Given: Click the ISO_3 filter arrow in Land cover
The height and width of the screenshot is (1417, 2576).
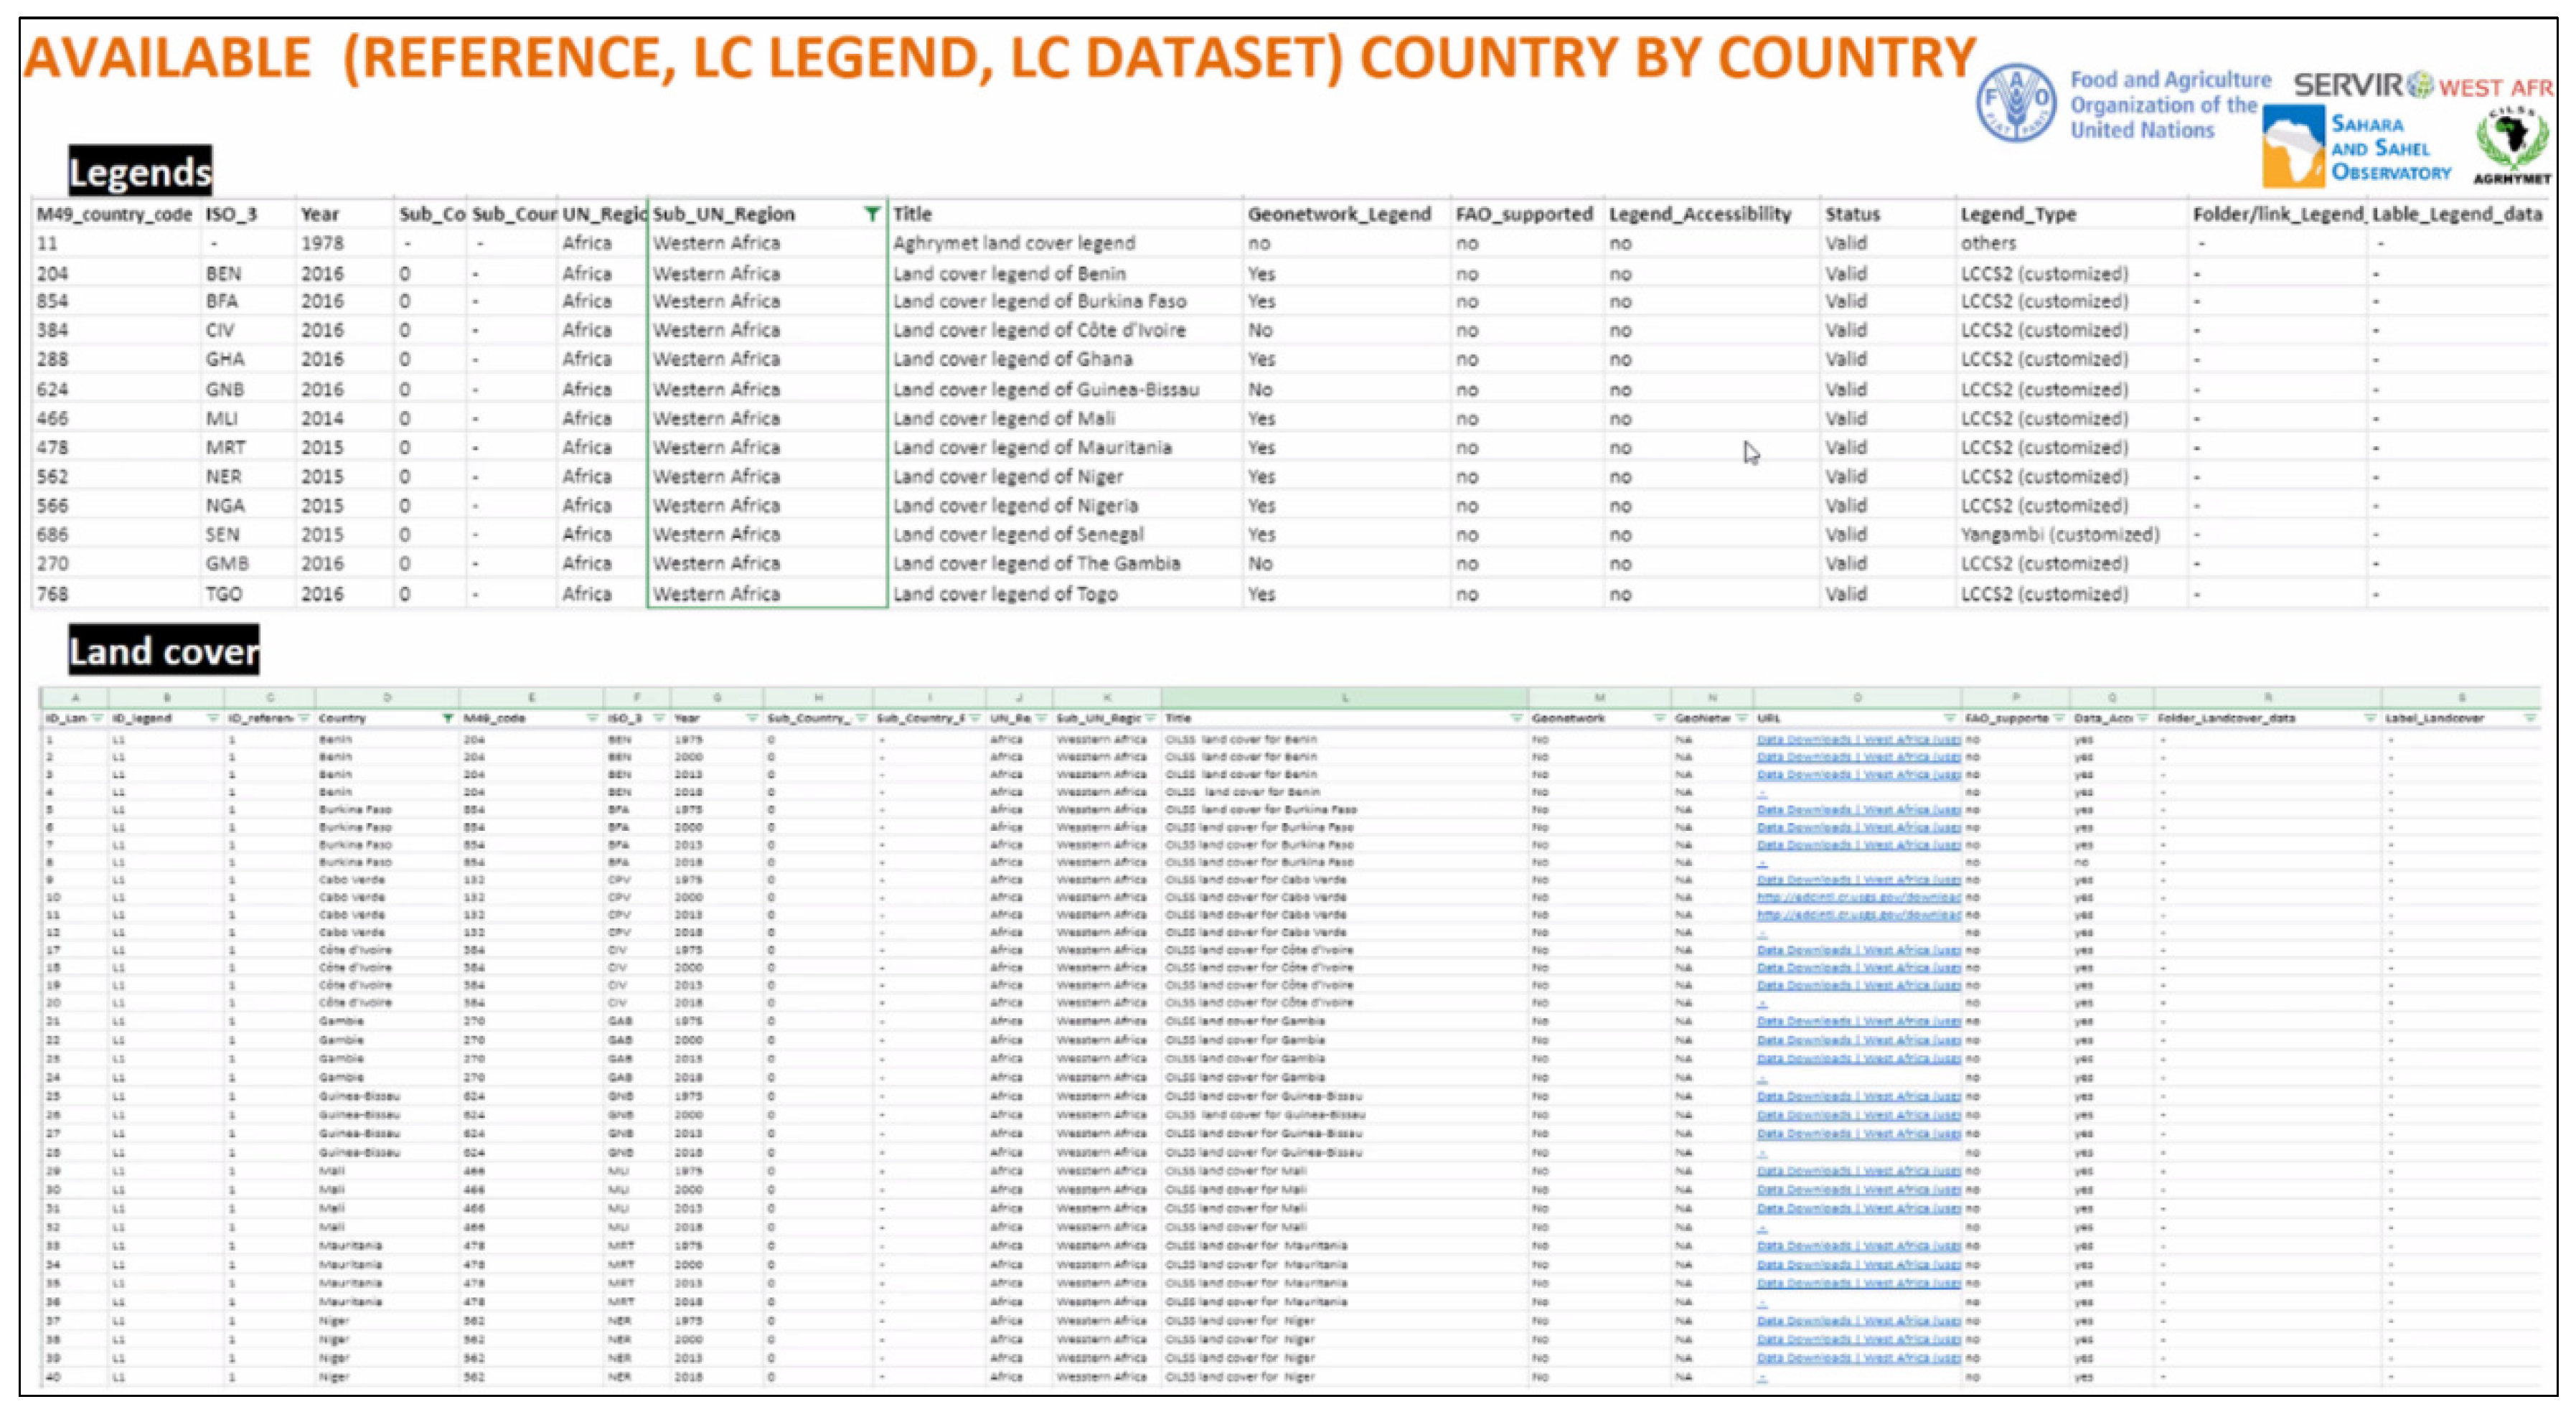Looking at the screenshot, I should click(659, 718).
